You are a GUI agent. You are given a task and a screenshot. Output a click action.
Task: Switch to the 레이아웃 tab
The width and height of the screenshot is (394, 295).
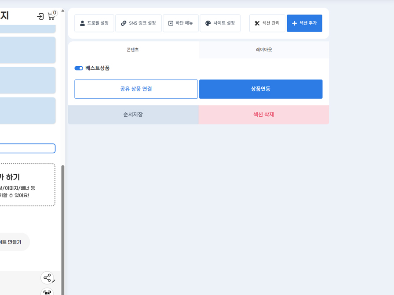(x=264, y=50)
